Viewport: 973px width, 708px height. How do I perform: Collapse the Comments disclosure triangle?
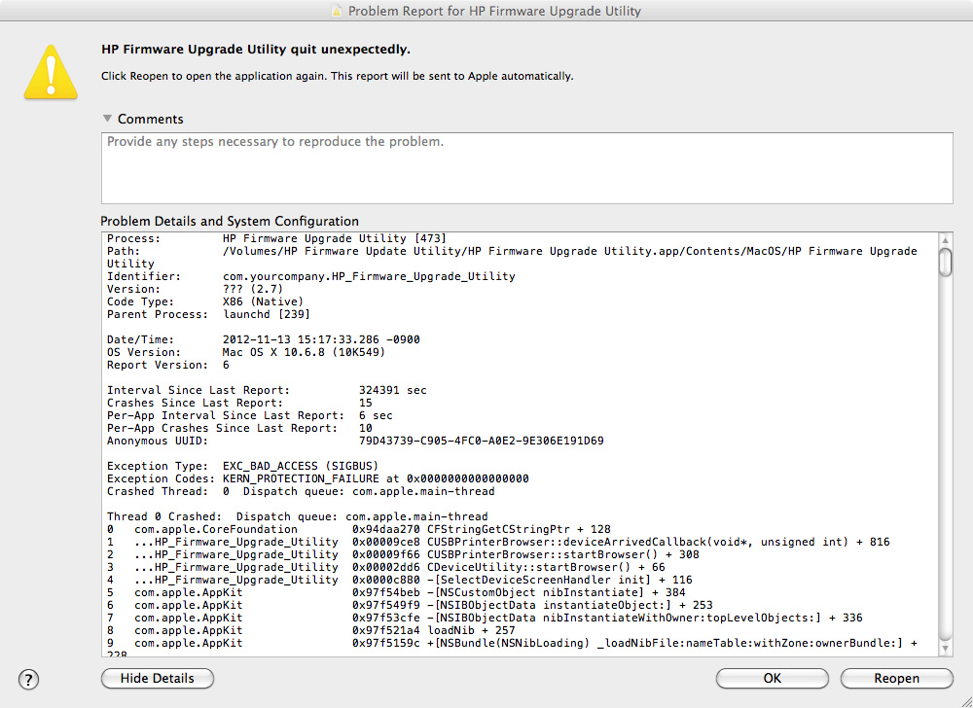(107, 119)
